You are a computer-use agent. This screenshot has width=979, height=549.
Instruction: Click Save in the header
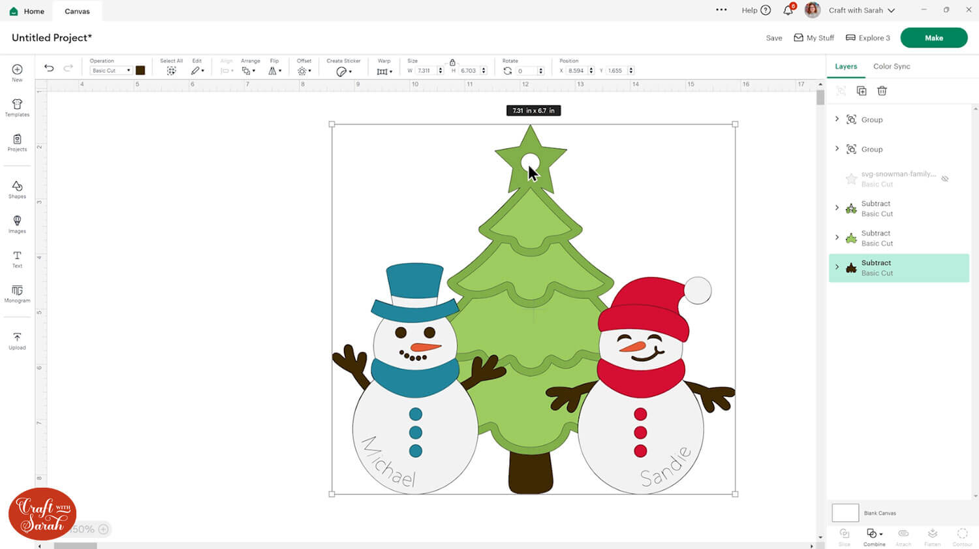tap(773, 38)
